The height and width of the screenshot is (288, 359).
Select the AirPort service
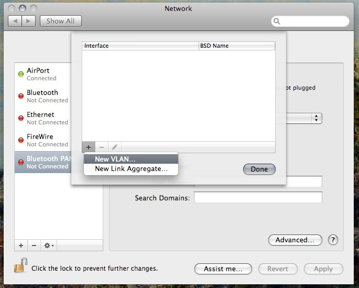coord(43,74)
